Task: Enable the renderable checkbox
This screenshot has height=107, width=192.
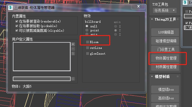Action: [17, 21]
